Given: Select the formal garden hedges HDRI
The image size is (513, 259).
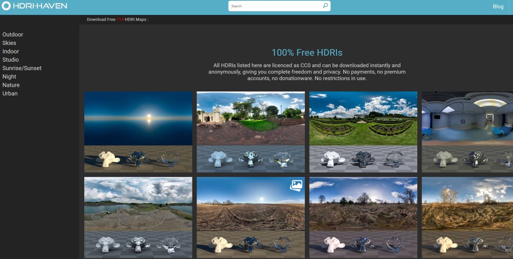Looking at the screenshot, I should [363, 119].
